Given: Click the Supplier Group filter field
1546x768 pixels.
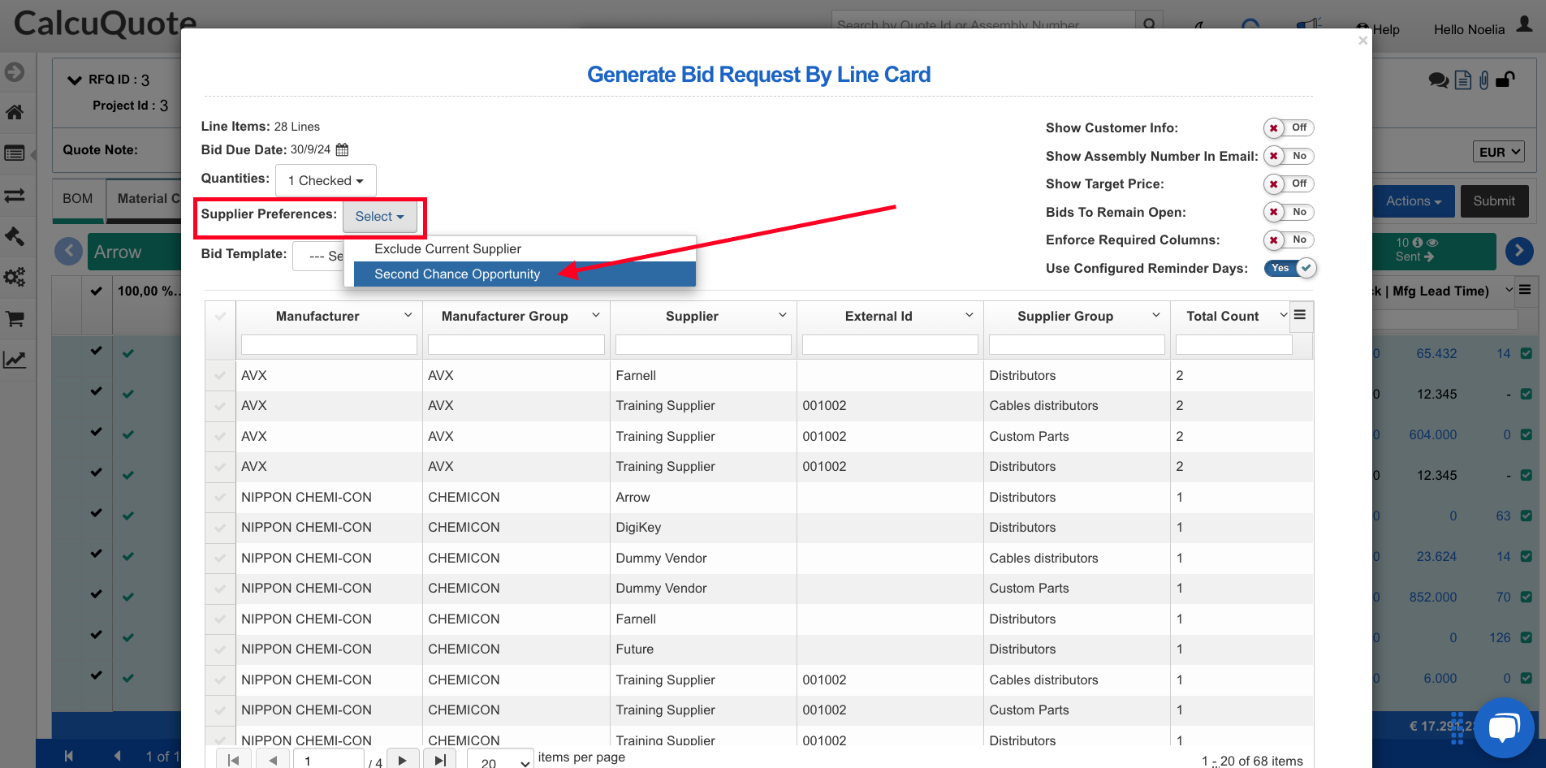Looking at the screenshot, I should pos(1077,345).
